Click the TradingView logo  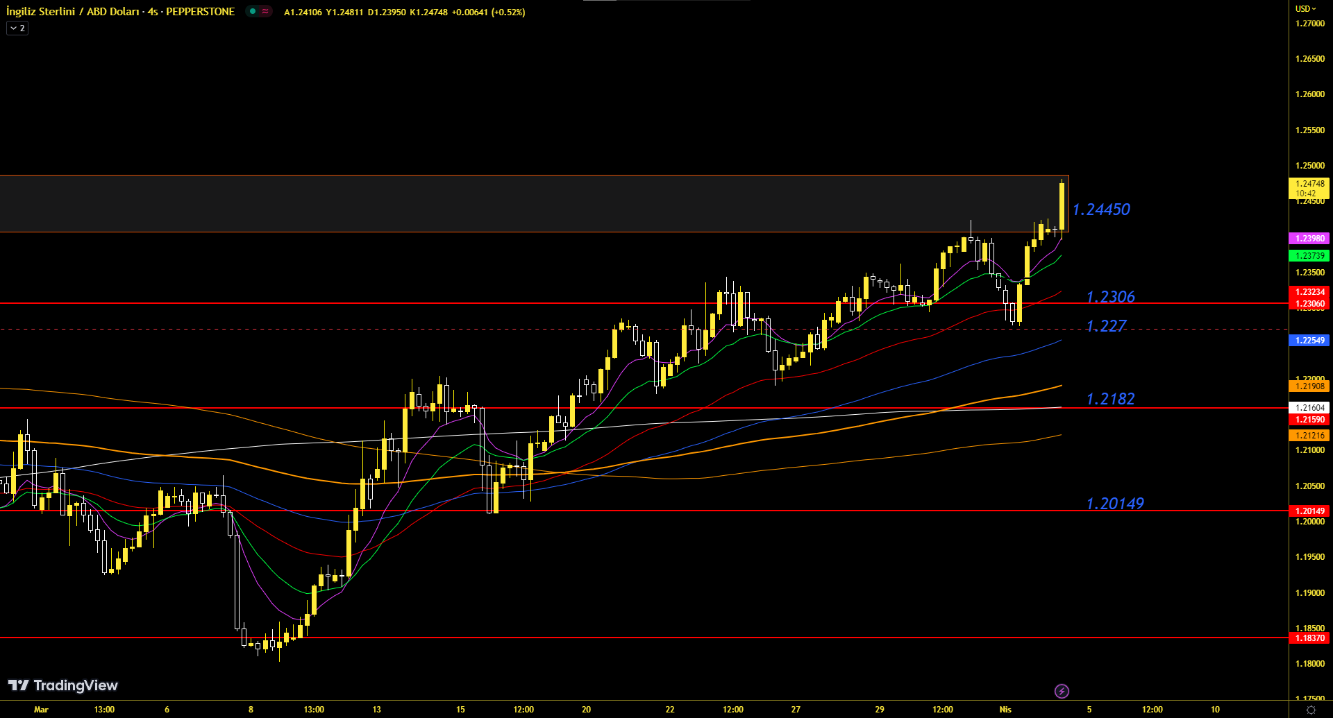(63, 685)
